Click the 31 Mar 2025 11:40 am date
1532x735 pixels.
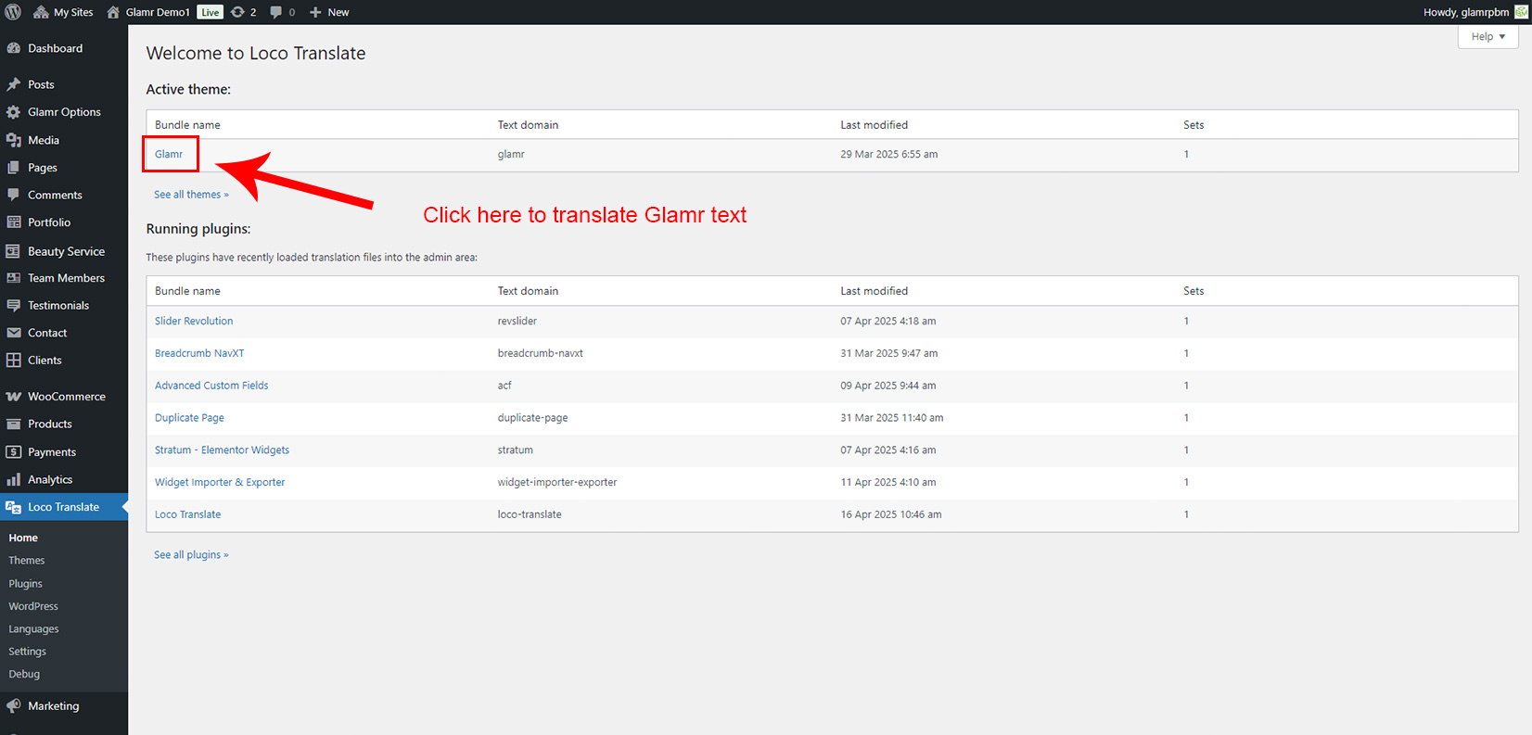pos(892,418)
